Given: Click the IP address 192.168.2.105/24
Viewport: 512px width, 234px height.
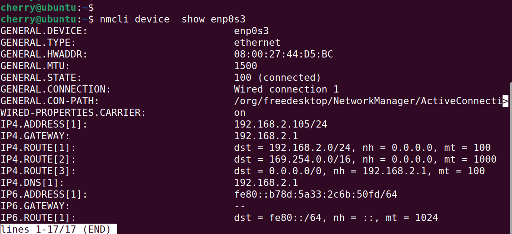Looking at the screenshot, I should tap(280, 124).
